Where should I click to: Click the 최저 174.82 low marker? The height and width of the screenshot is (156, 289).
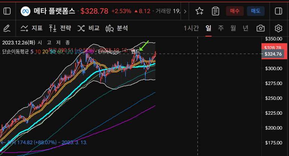44,143
